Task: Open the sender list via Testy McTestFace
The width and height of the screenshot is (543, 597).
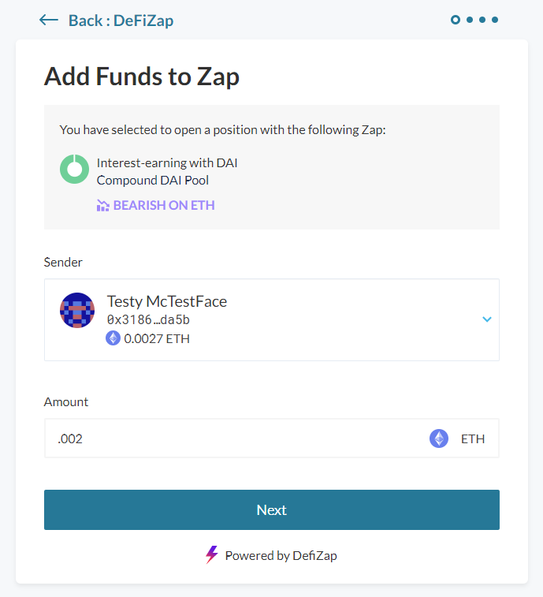Action: pos(272,320)
